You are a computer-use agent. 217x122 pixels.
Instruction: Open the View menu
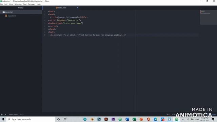coord(11,4)
